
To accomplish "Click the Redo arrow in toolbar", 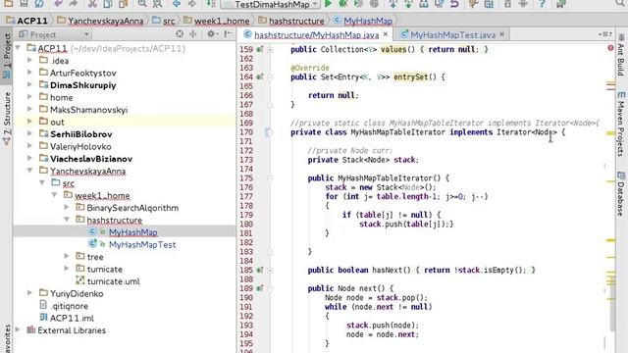I will pyautogui.click(x=73, y=4).
